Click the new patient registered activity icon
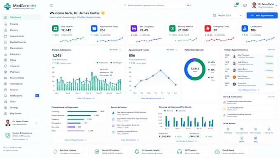This screenshot has height=158, width=280. point(113,113)
